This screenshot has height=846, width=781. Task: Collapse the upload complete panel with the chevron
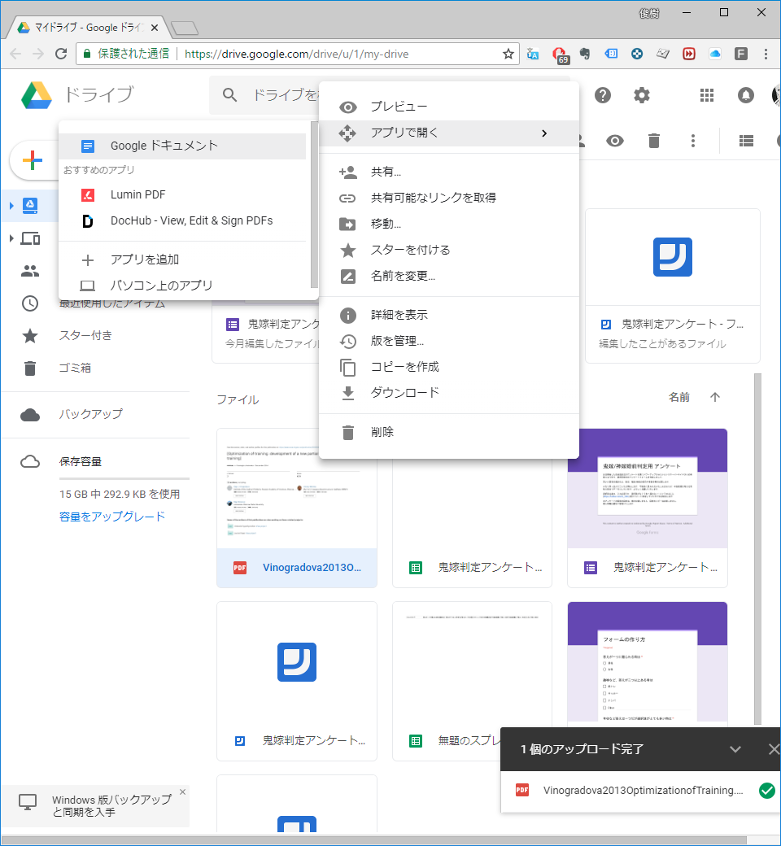coord(735,749)
